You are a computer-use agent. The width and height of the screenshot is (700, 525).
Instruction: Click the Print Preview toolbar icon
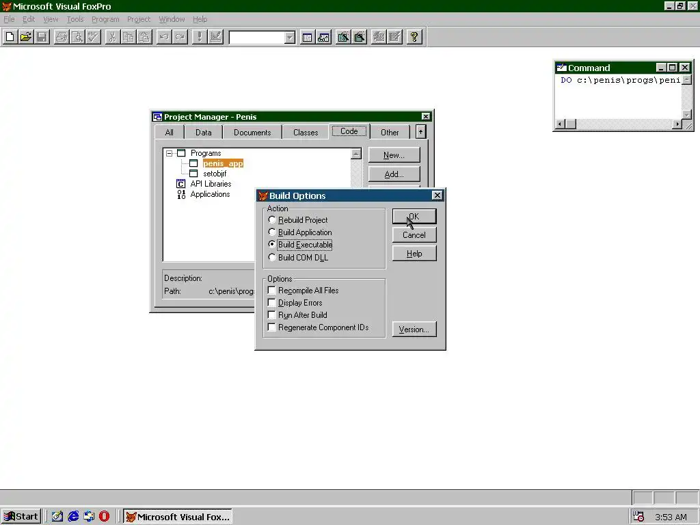click(77, 37)
